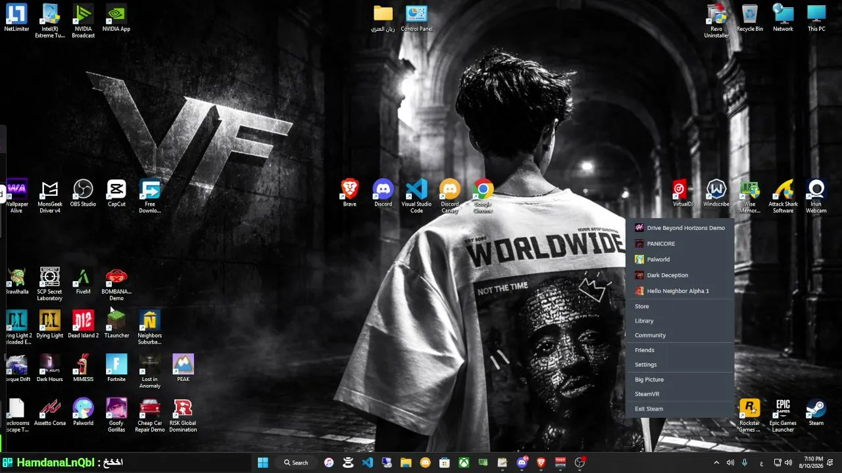Open Store in Steam tray menu
This screenshot has width=842, height=473.
click(680, 306)
